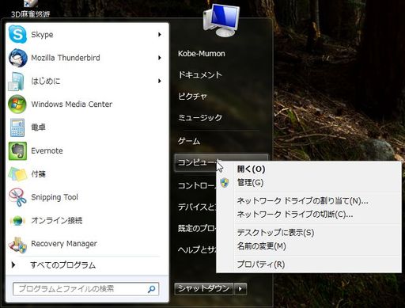Click the オンライン接続 label
The height and width of the screenshot is (308, 405).
click(x=57, y=220)
